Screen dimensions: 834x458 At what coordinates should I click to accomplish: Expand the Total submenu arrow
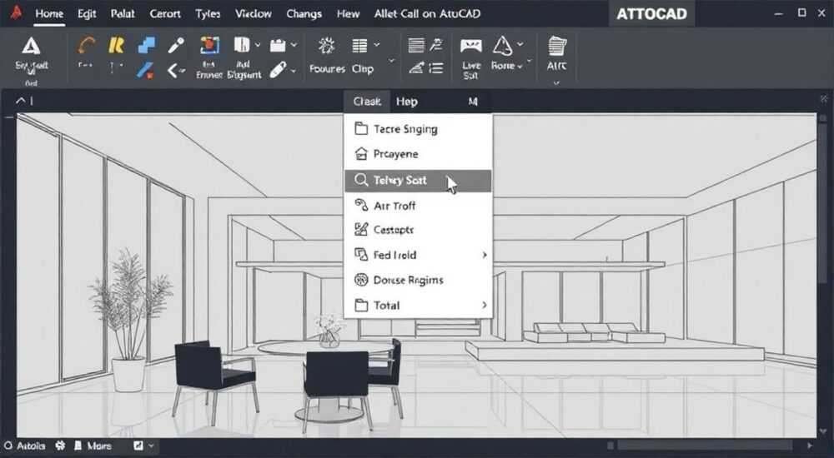click(484, 305)
